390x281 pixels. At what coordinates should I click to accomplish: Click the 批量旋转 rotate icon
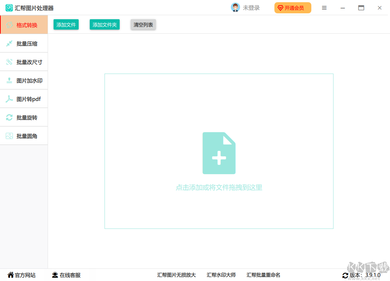[9, 117]
